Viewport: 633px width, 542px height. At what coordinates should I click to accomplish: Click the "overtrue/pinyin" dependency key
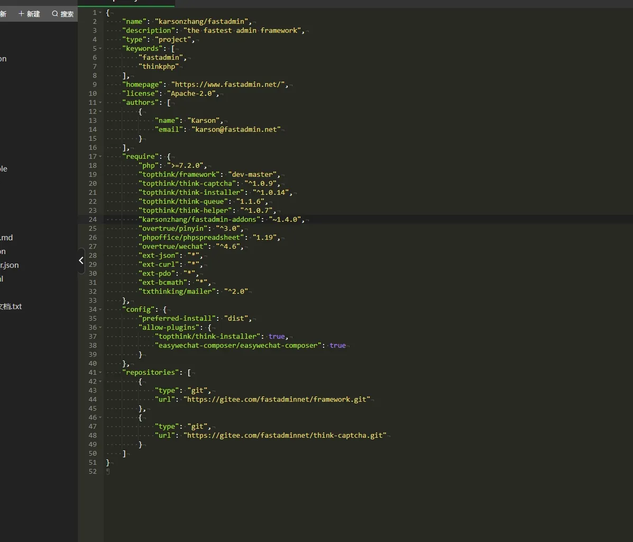(173, 228)
